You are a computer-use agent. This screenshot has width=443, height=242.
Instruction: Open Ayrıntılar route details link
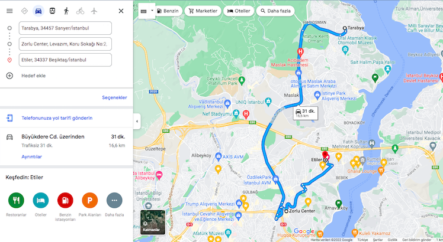pos(31,156)
